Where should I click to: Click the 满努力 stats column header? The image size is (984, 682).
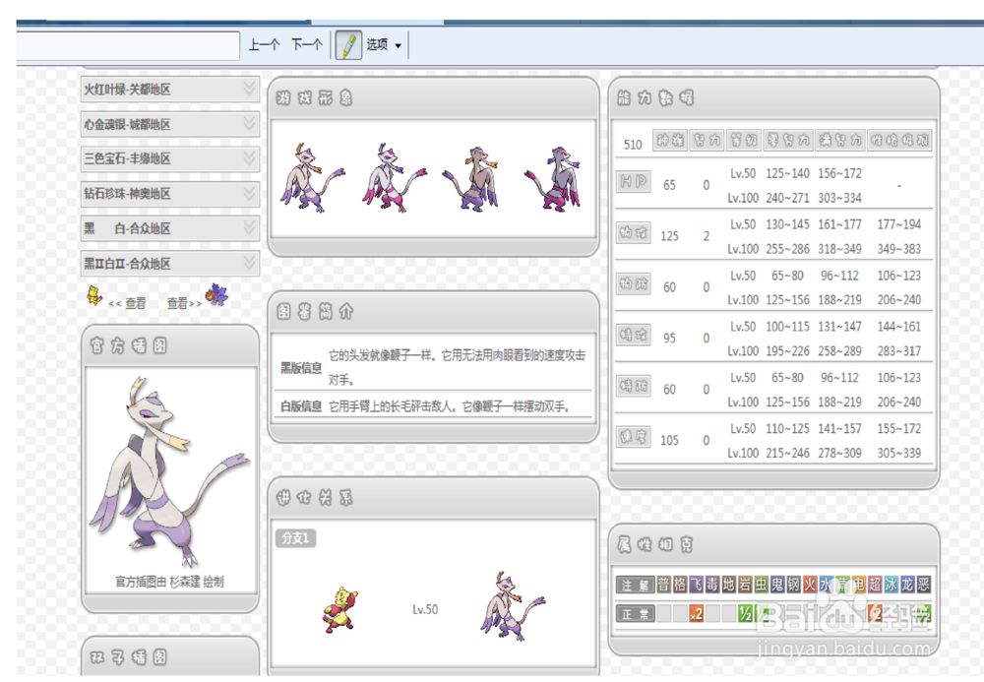(840, 140)
